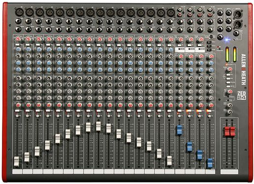The width and height of the screenshot is (254, 184).
Task: Click the red headphones level knob under meters
Action: [x=230, y=69]
